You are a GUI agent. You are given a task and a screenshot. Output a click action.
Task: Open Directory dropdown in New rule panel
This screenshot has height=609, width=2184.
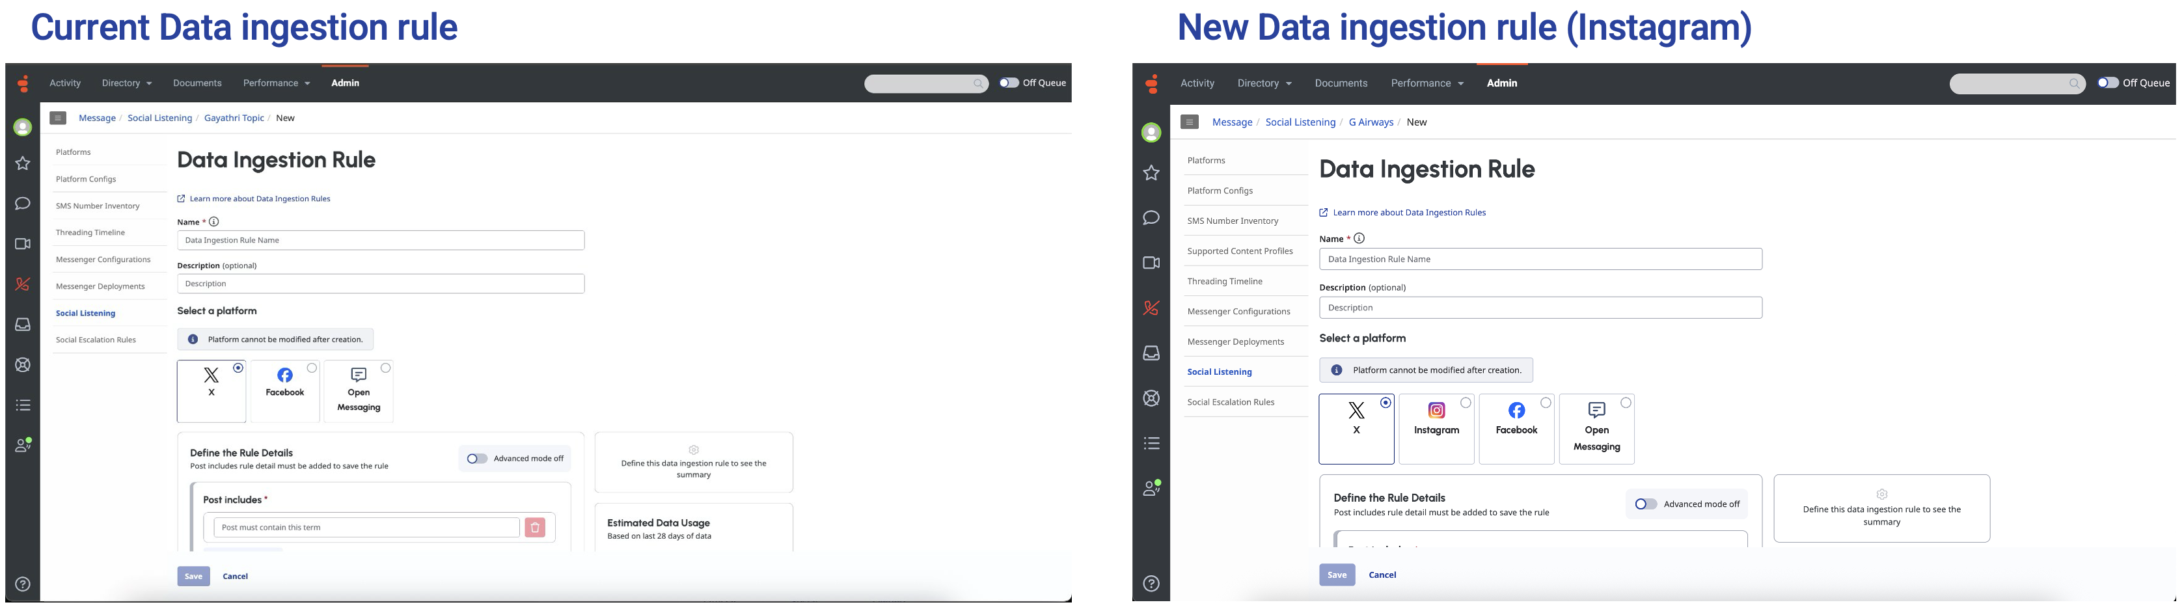click(x=1264, y=83)
